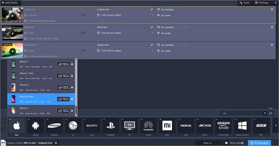Start conversion with the Convert button

pos(259,143)
